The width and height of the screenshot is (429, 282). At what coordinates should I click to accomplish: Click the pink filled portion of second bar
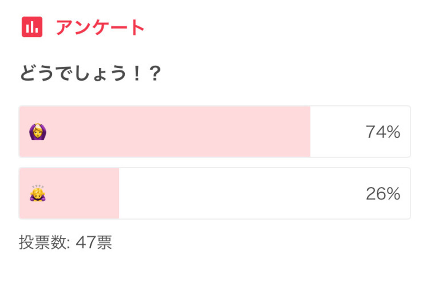click(x=69, y=193)
